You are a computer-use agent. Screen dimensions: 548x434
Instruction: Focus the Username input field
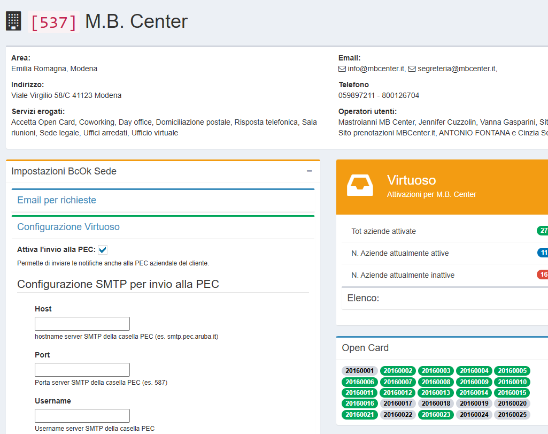(x=82, y=416)
